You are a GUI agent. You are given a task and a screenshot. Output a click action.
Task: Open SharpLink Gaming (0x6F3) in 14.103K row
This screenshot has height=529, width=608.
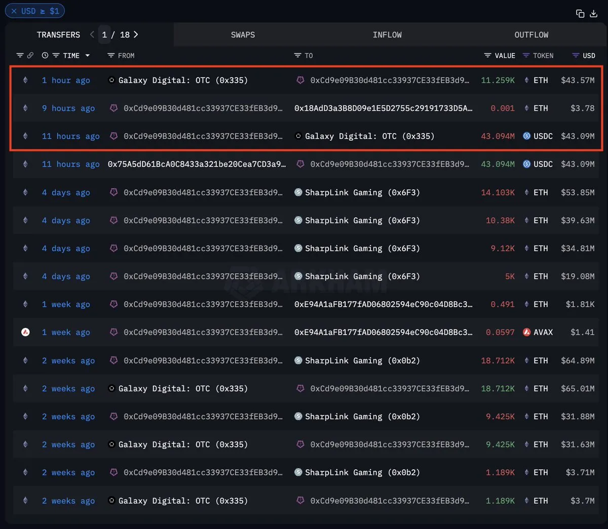(x=362, y=192)
